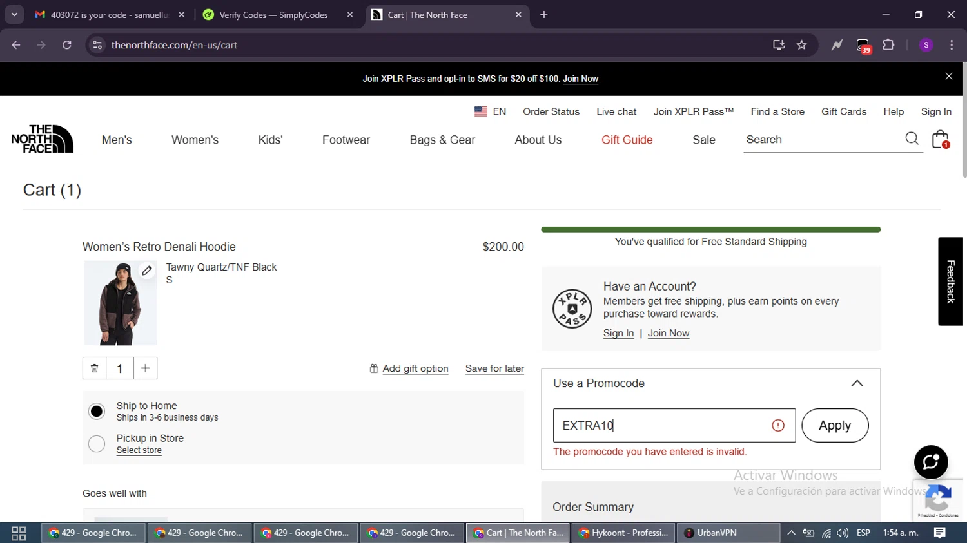Switch to the Verify Codes SimplyCodes tab
The height and width of the screenshot is (543, 967).
277,14
